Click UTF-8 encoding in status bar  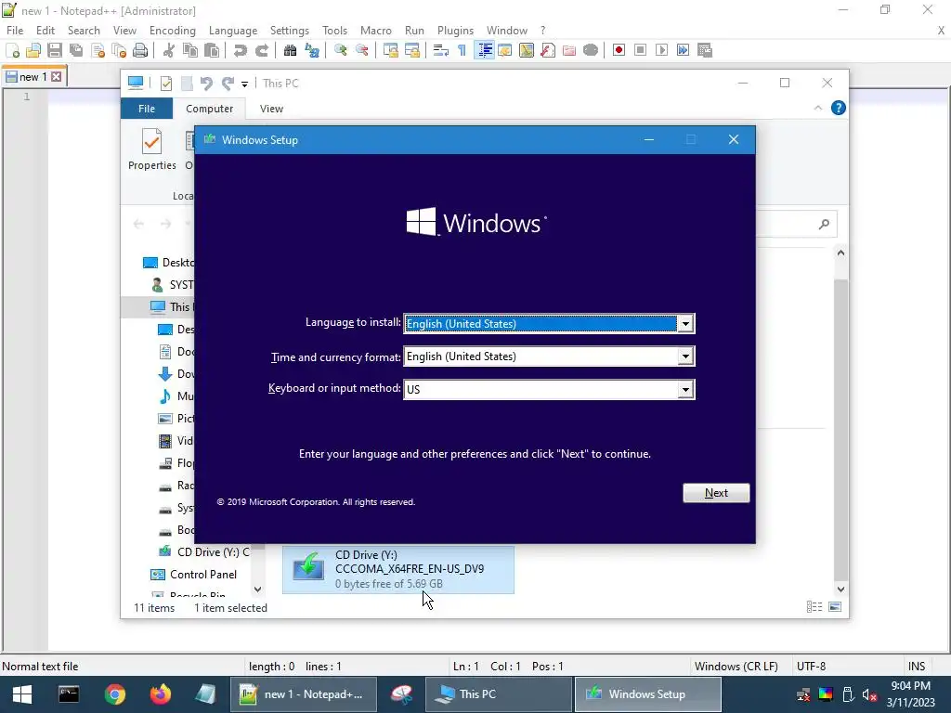[x=811, y=667]
